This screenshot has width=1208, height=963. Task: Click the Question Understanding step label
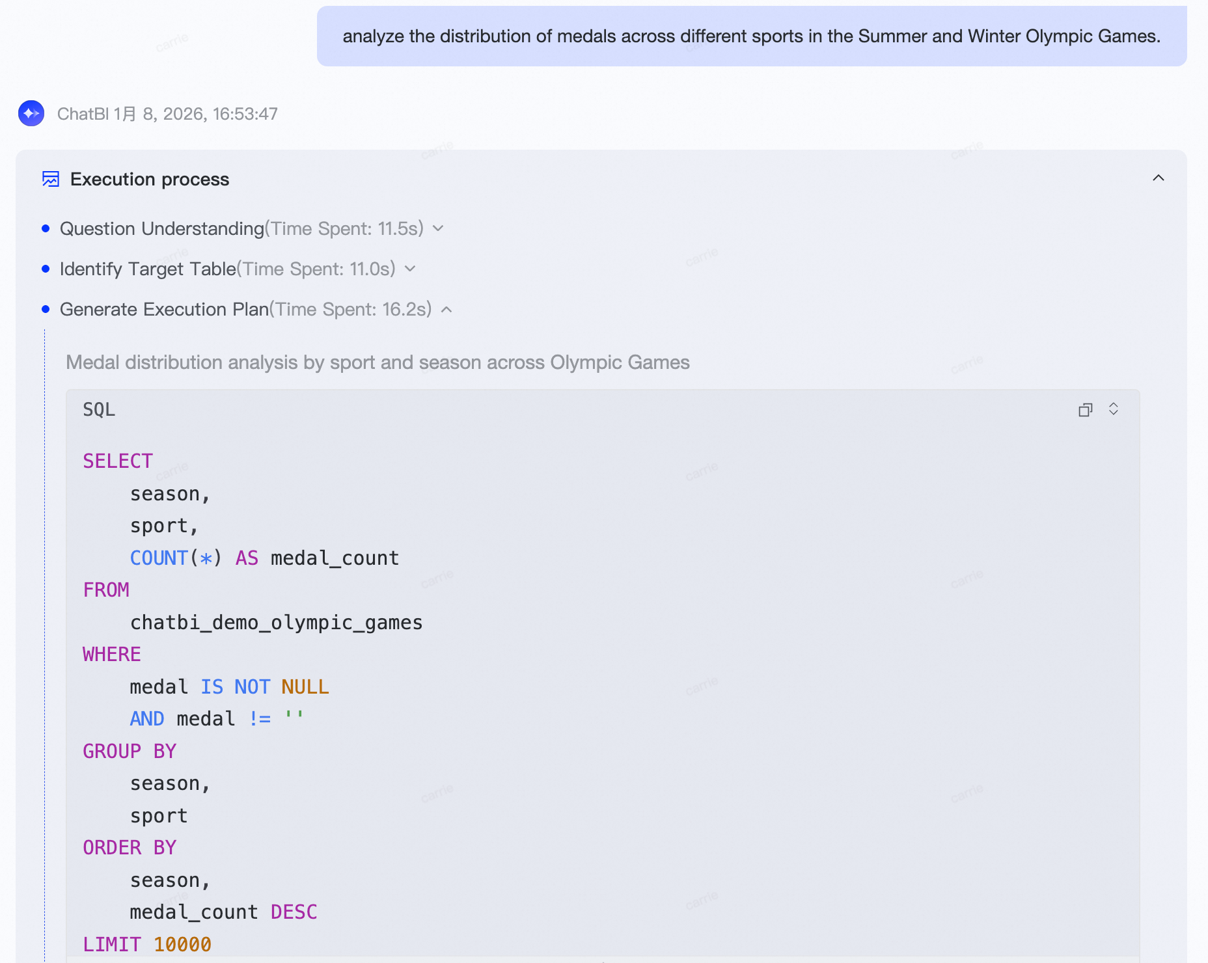tap(161, 228)
